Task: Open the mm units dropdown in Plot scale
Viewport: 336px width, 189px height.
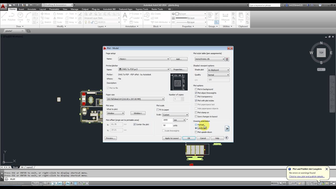Action: click(180, 120)
